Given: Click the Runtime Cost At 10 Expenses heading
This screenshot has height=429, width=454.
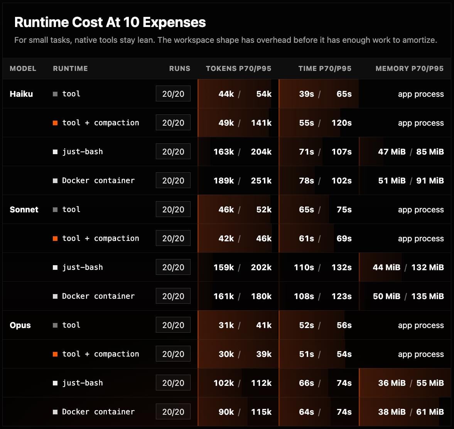Looking at the screenshot, I should coord(110,22).
